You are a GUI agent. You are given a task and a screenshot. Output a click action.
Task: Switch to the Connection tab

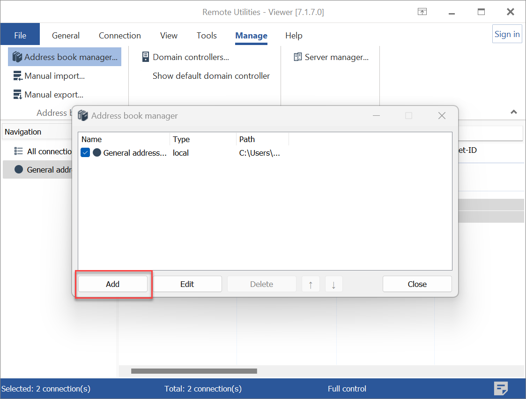pyautogui.click(x=119, y=36)
